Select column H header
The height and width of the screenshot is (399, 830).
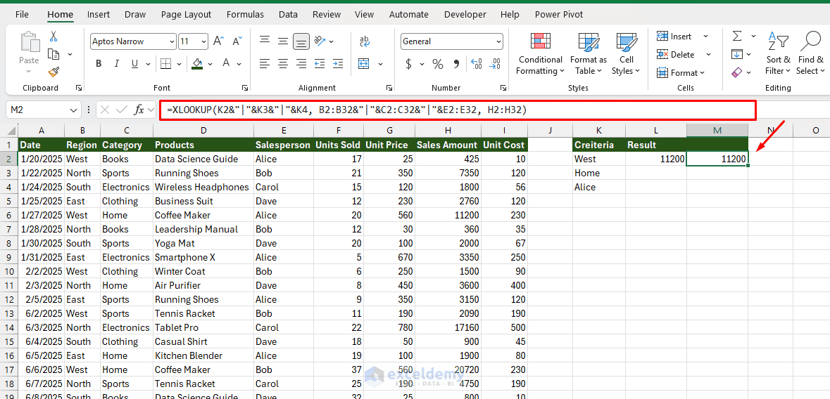pos(448,130)
